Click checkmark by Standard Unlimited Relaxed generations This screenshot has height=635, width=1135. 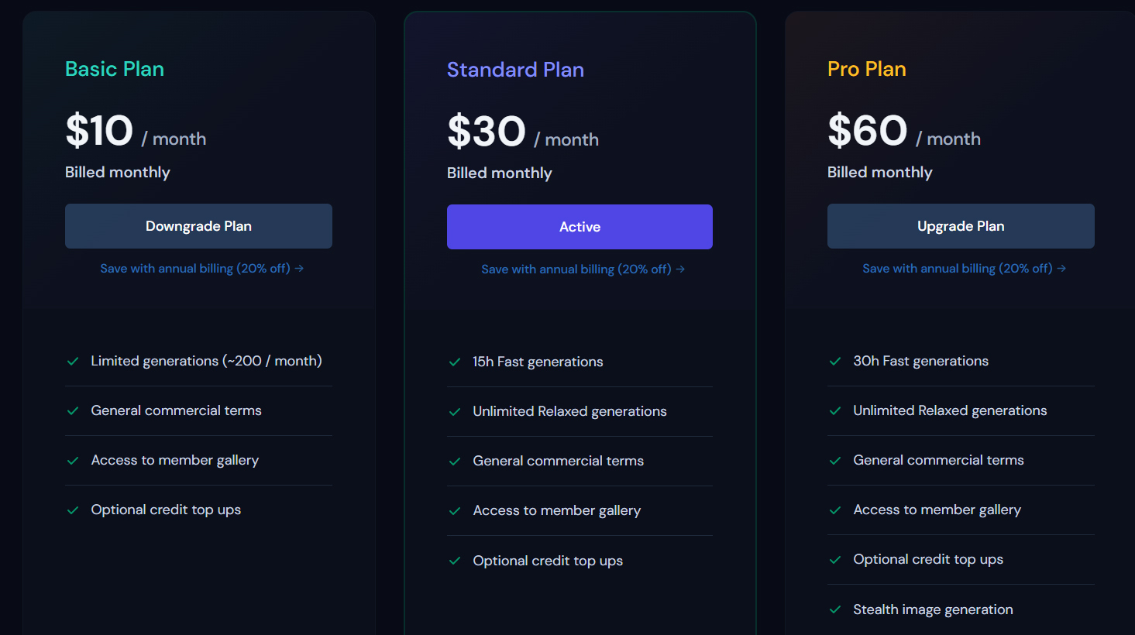[x=455, y=412]
